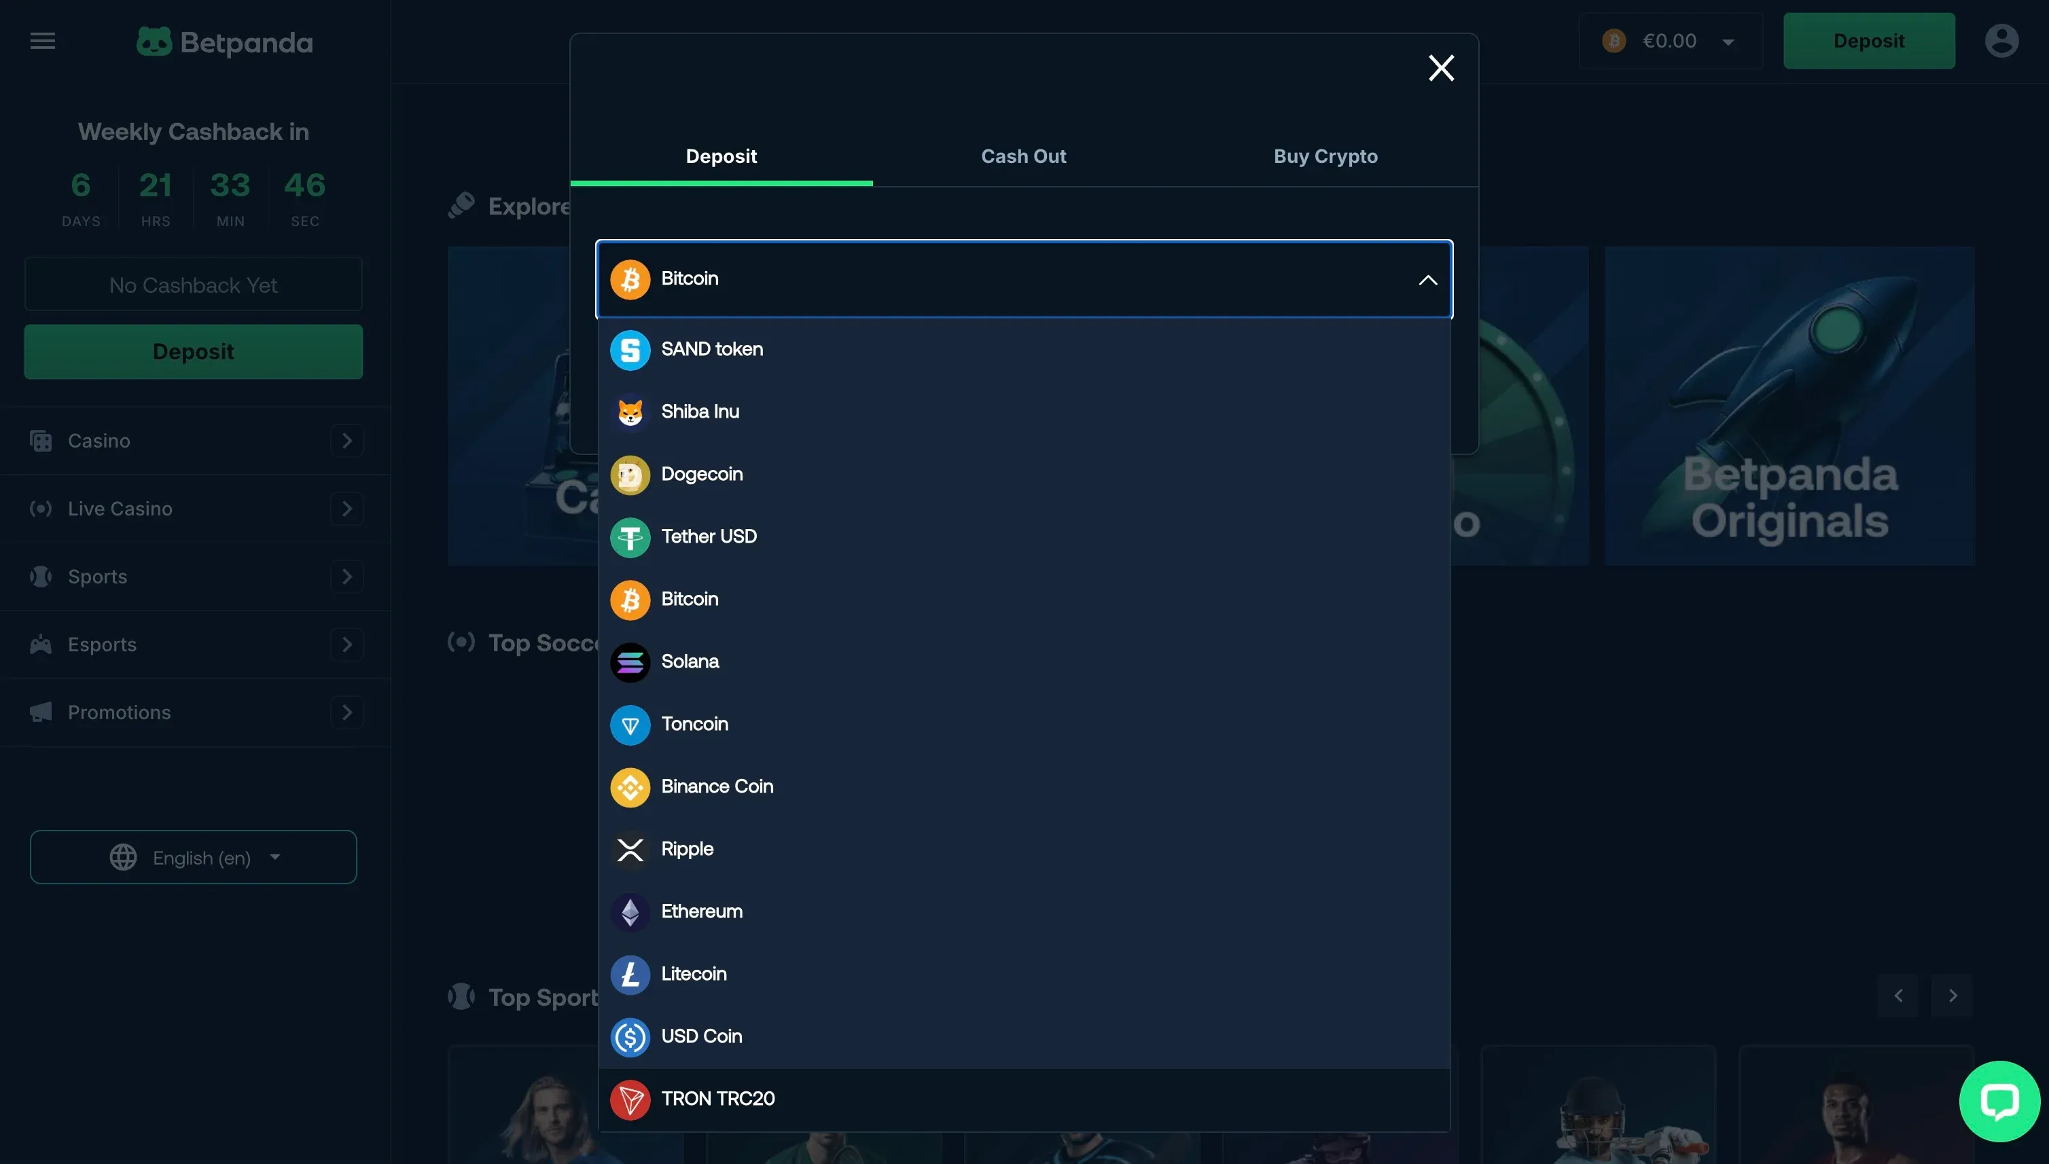Select Toncoin option
This screenshot has width=2049, height=1164.
[694, 725]
